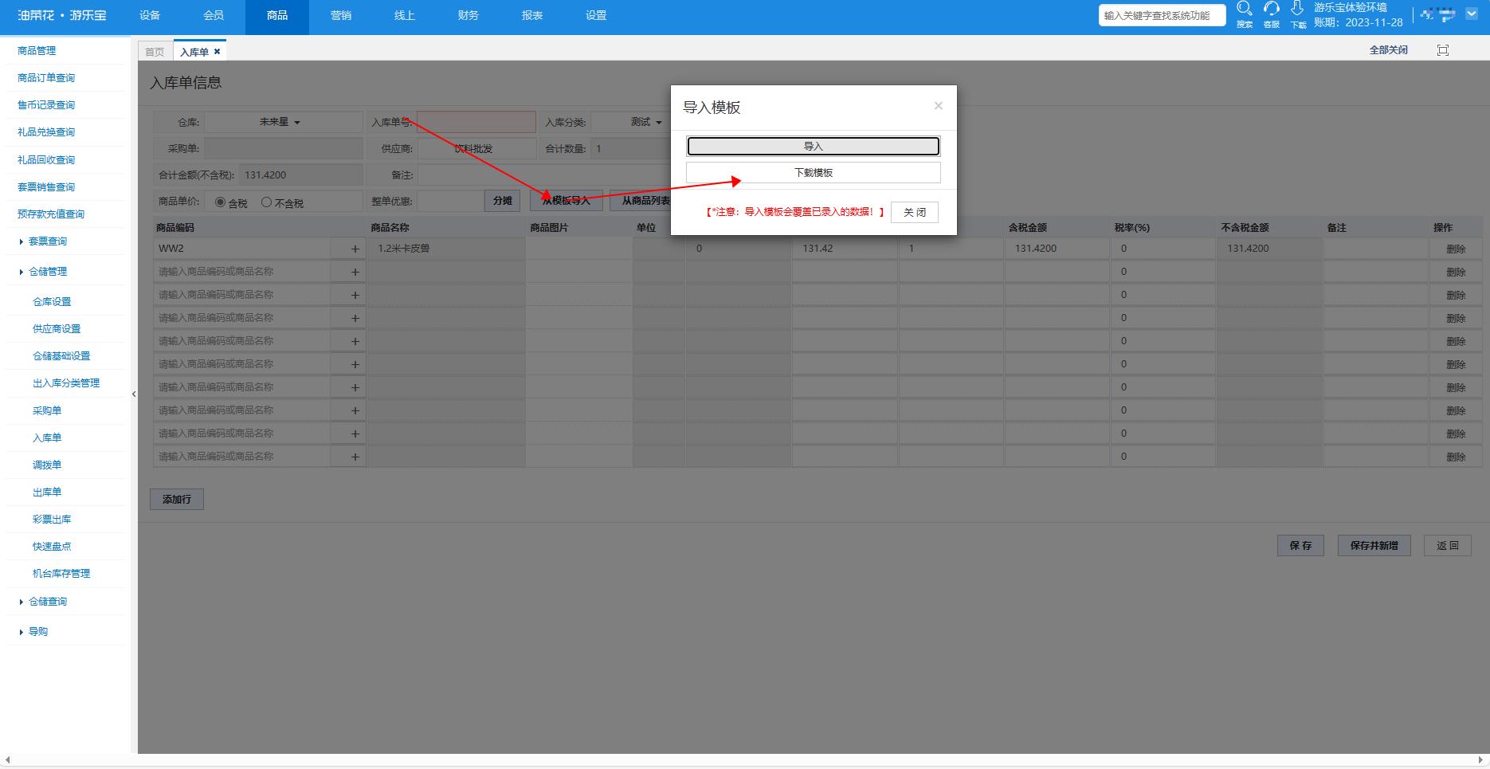Click the 下载 download arrow icon
The image size is (1490, 769).
pyautogui.click(x=1297, y=10)
